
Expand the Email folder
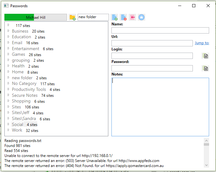(8, 42)
